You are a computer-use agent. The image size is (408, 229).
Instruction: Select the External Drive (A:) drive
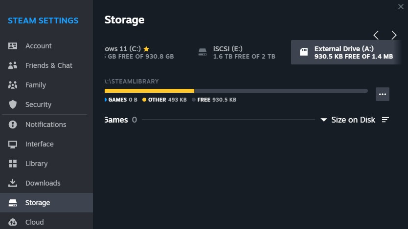point(346,52)
